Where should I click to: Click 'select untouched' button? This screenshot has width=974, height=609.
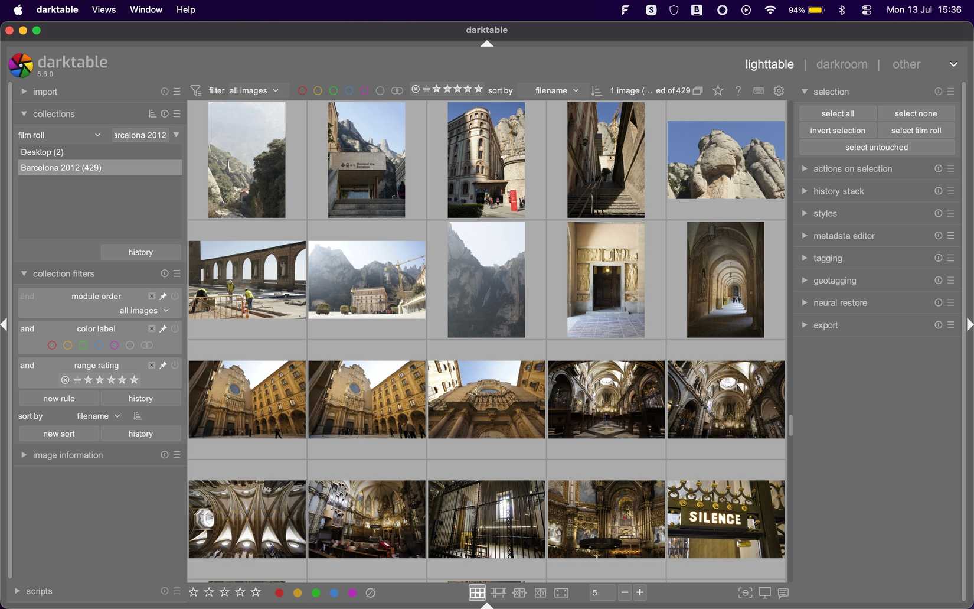coord(877,148)
